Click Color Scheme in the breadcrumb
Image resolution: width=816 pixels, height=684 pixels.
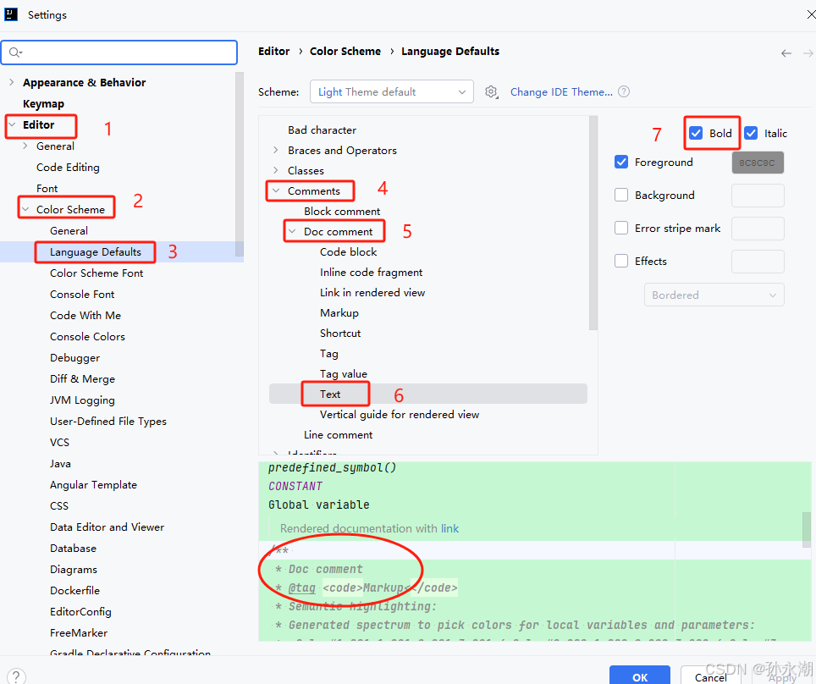[x=345, y=51]
